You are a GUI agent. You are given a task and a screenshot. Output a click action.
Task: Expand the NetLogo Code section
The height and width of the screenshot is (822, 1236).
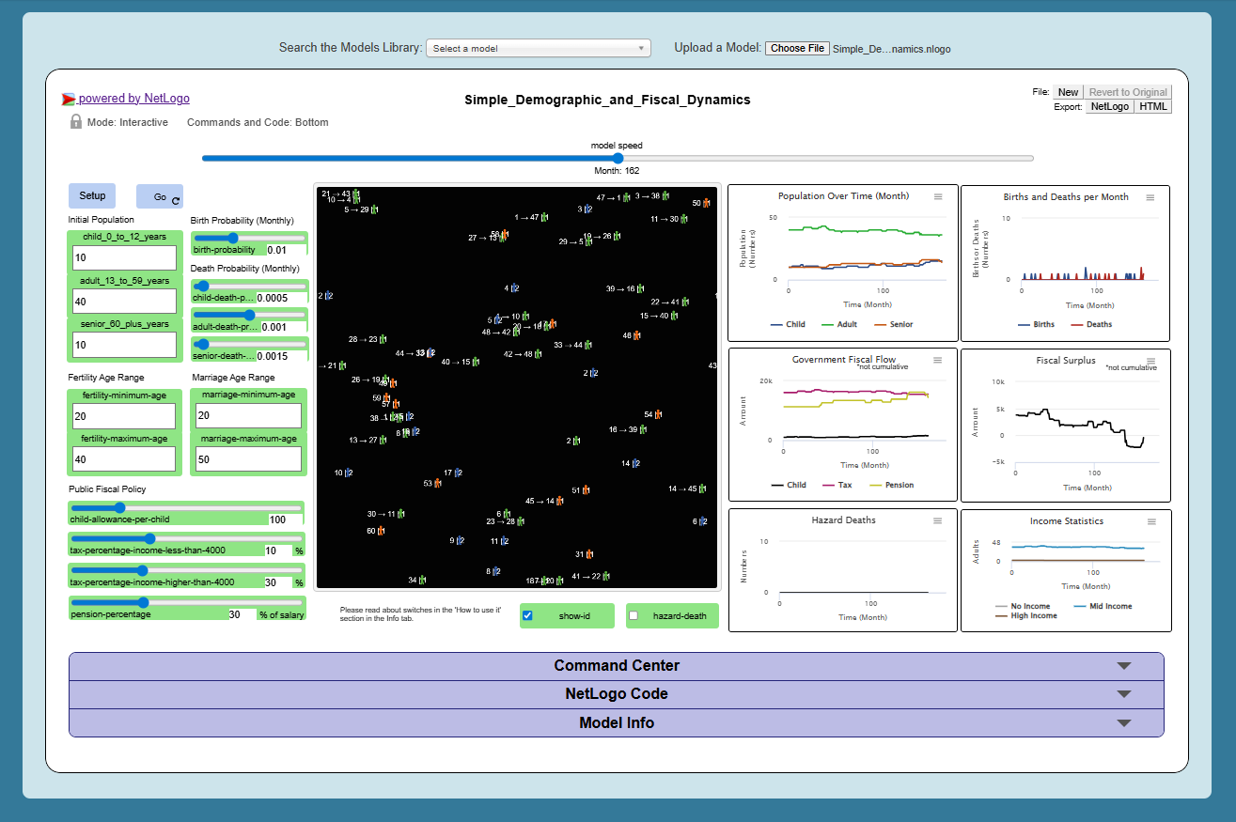coord(617,694)
